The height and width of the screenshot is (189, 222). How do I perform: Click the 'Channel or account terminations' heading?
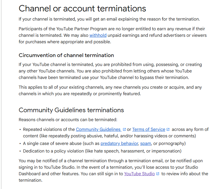tap(82, 8)
